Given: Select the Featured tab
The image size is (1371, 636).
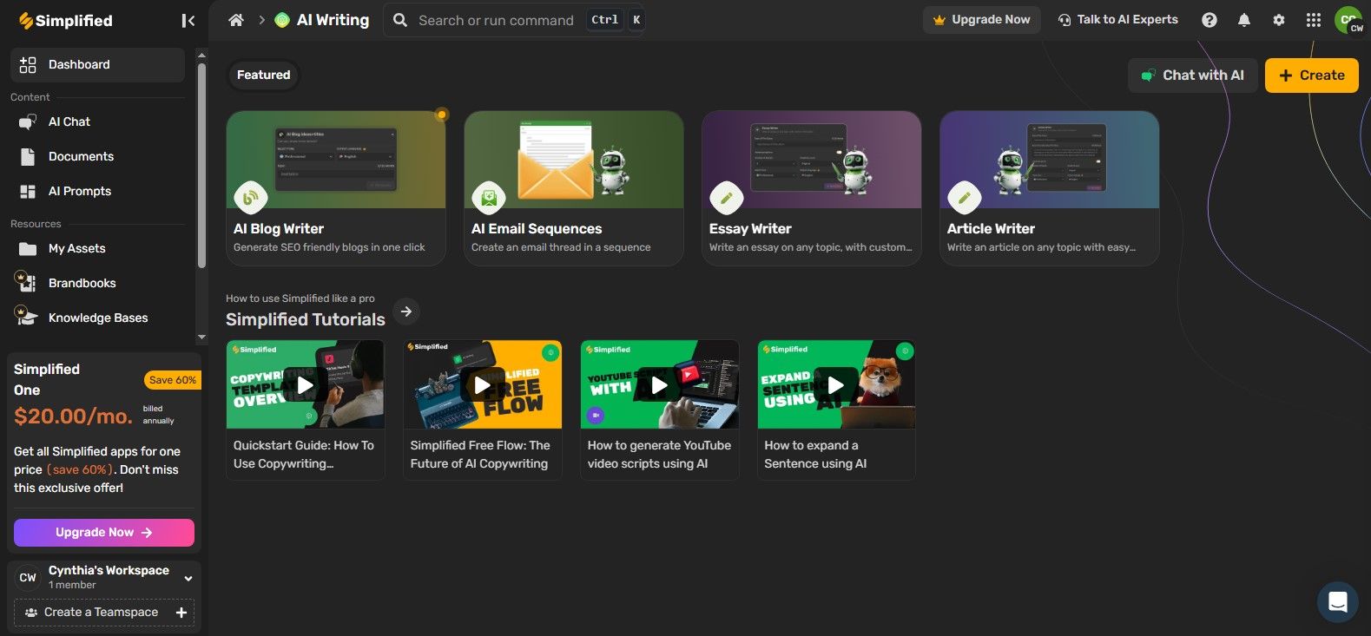Looking at the screenshot, I should click(x=264, y=75).
